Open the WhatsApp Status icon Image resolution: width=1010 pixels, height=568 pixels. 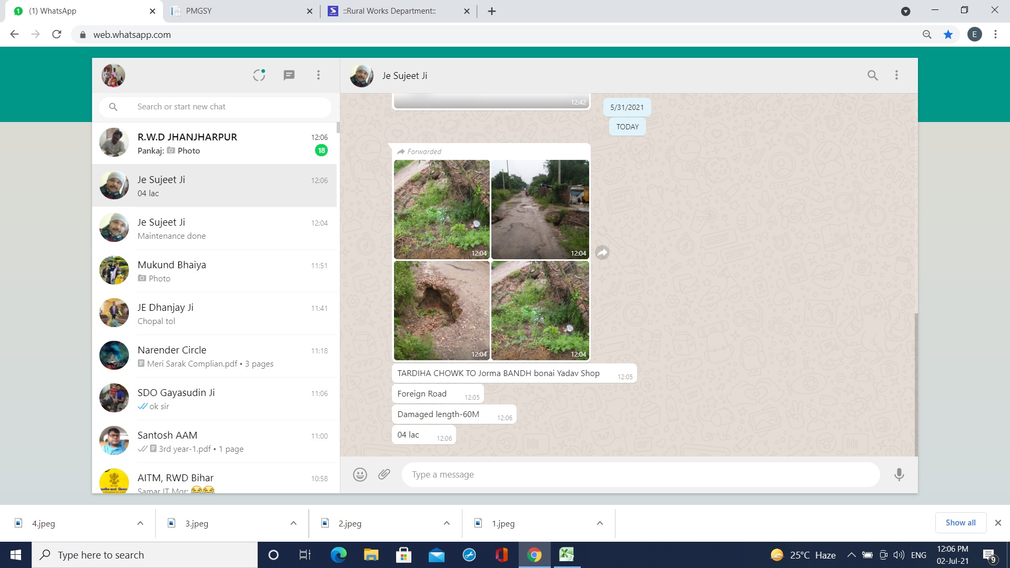pos(259,75)
